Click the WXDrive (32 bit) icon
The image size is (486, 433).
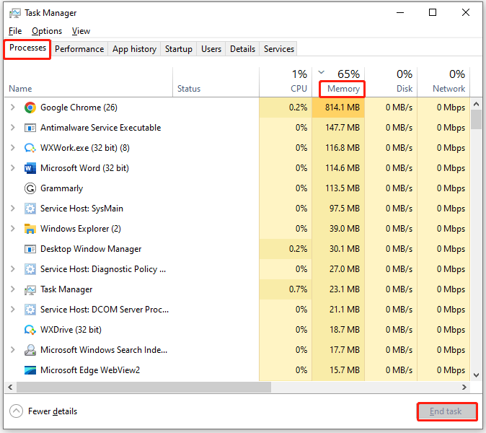coord(30,330)
